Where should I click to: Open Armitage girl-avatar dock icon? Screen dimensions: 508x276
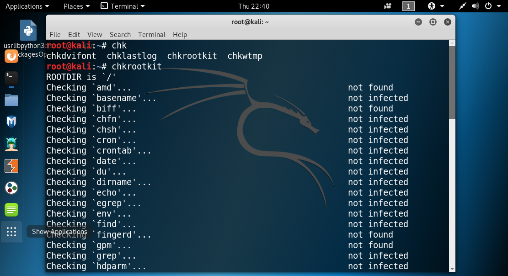click(11, 144)
